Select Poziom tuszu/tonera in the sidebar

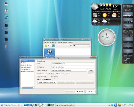[28, 72]
